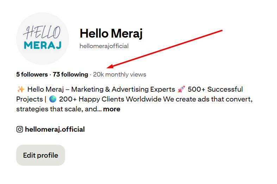Expand the bio with the more link

(112, 109)
